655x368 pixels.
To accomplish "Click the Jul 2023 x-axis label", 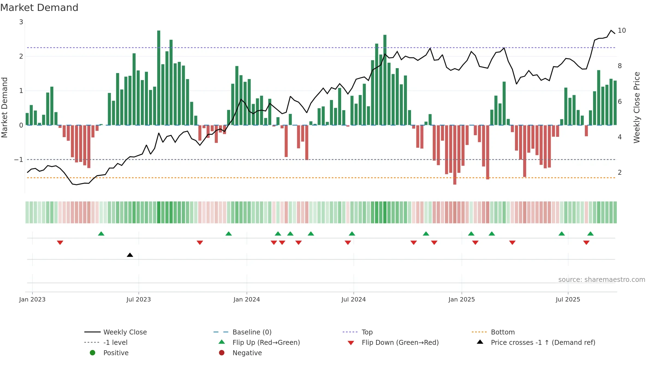I will point(138,299).
